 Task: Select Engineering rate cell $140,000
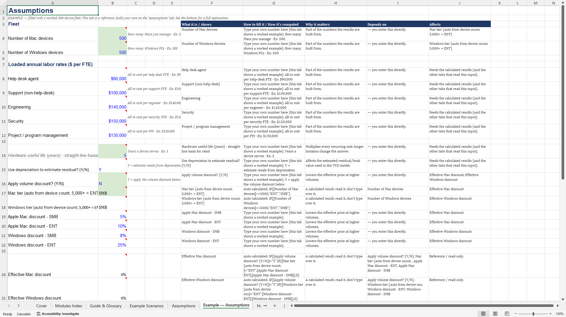(112, 103)
